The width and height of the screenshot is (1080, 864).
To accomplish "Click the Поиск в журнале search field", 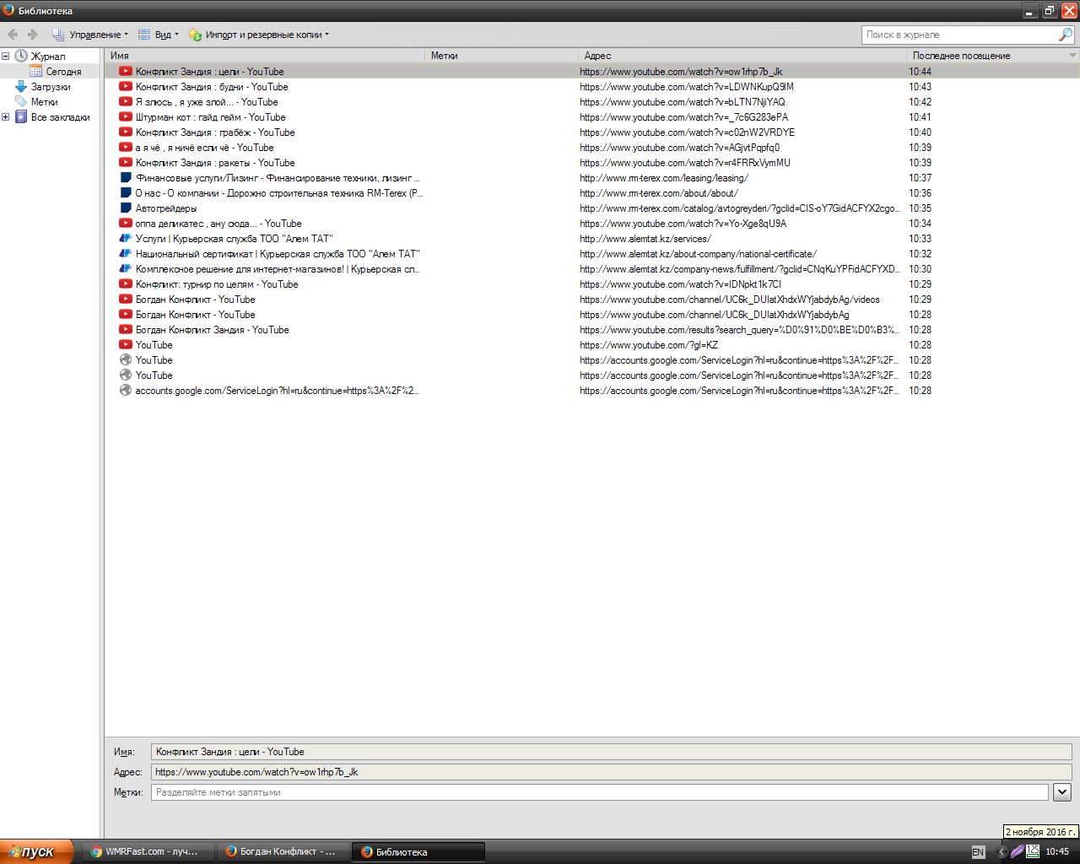I will click(x=960, y=35).
